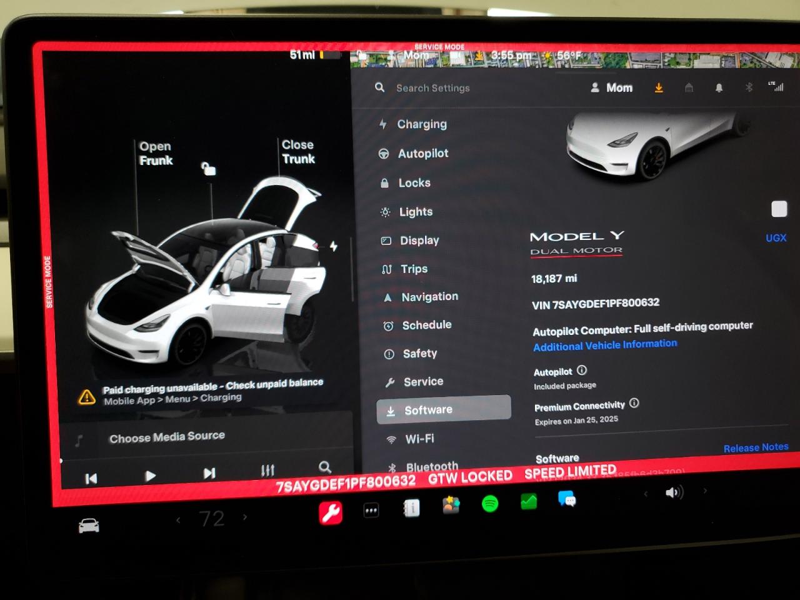Tap the SPEED LIMITED status text
The height and width of the screenshot is (600, 800).
coord(570,472)
